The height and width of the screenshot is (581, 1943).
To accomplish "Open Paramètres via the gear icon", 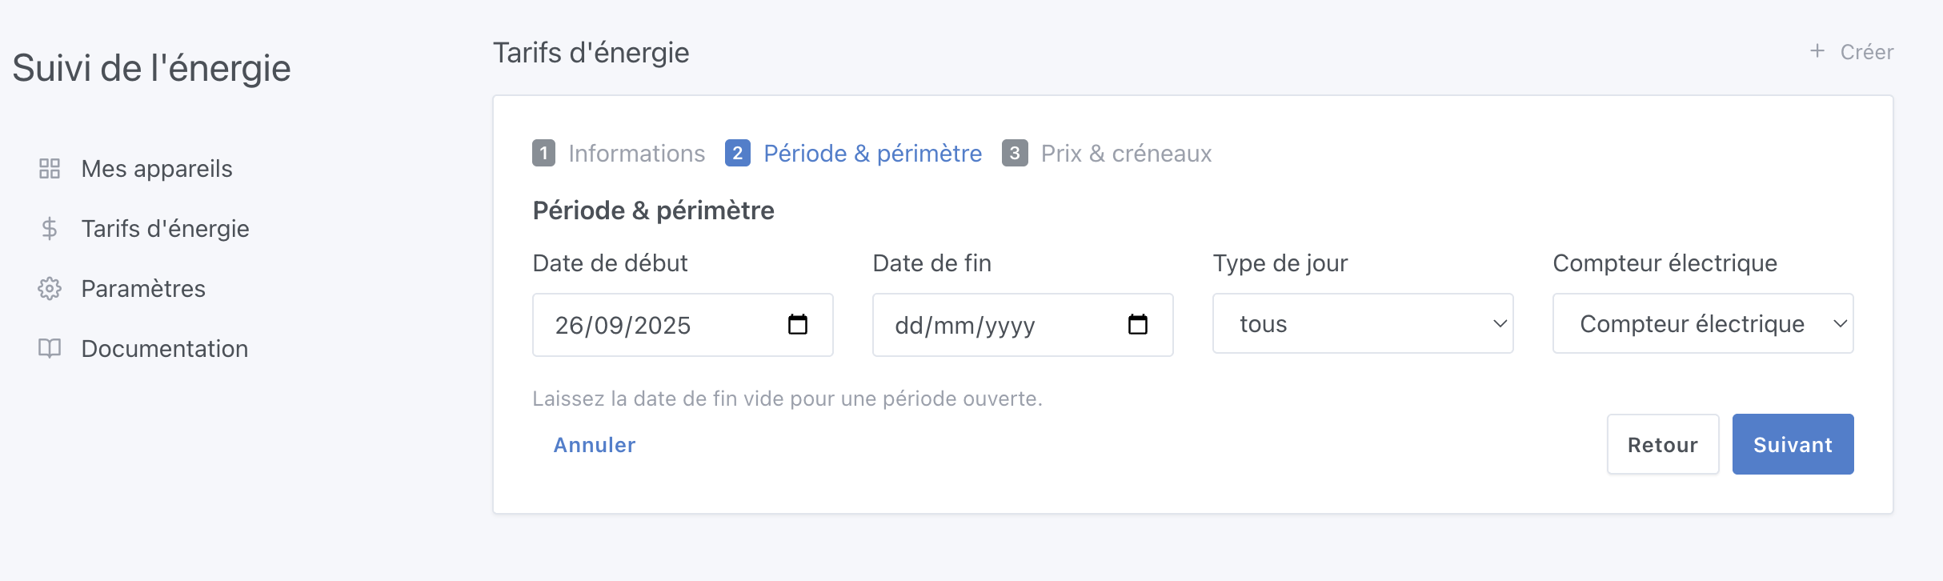I will (x=50, y=288).
